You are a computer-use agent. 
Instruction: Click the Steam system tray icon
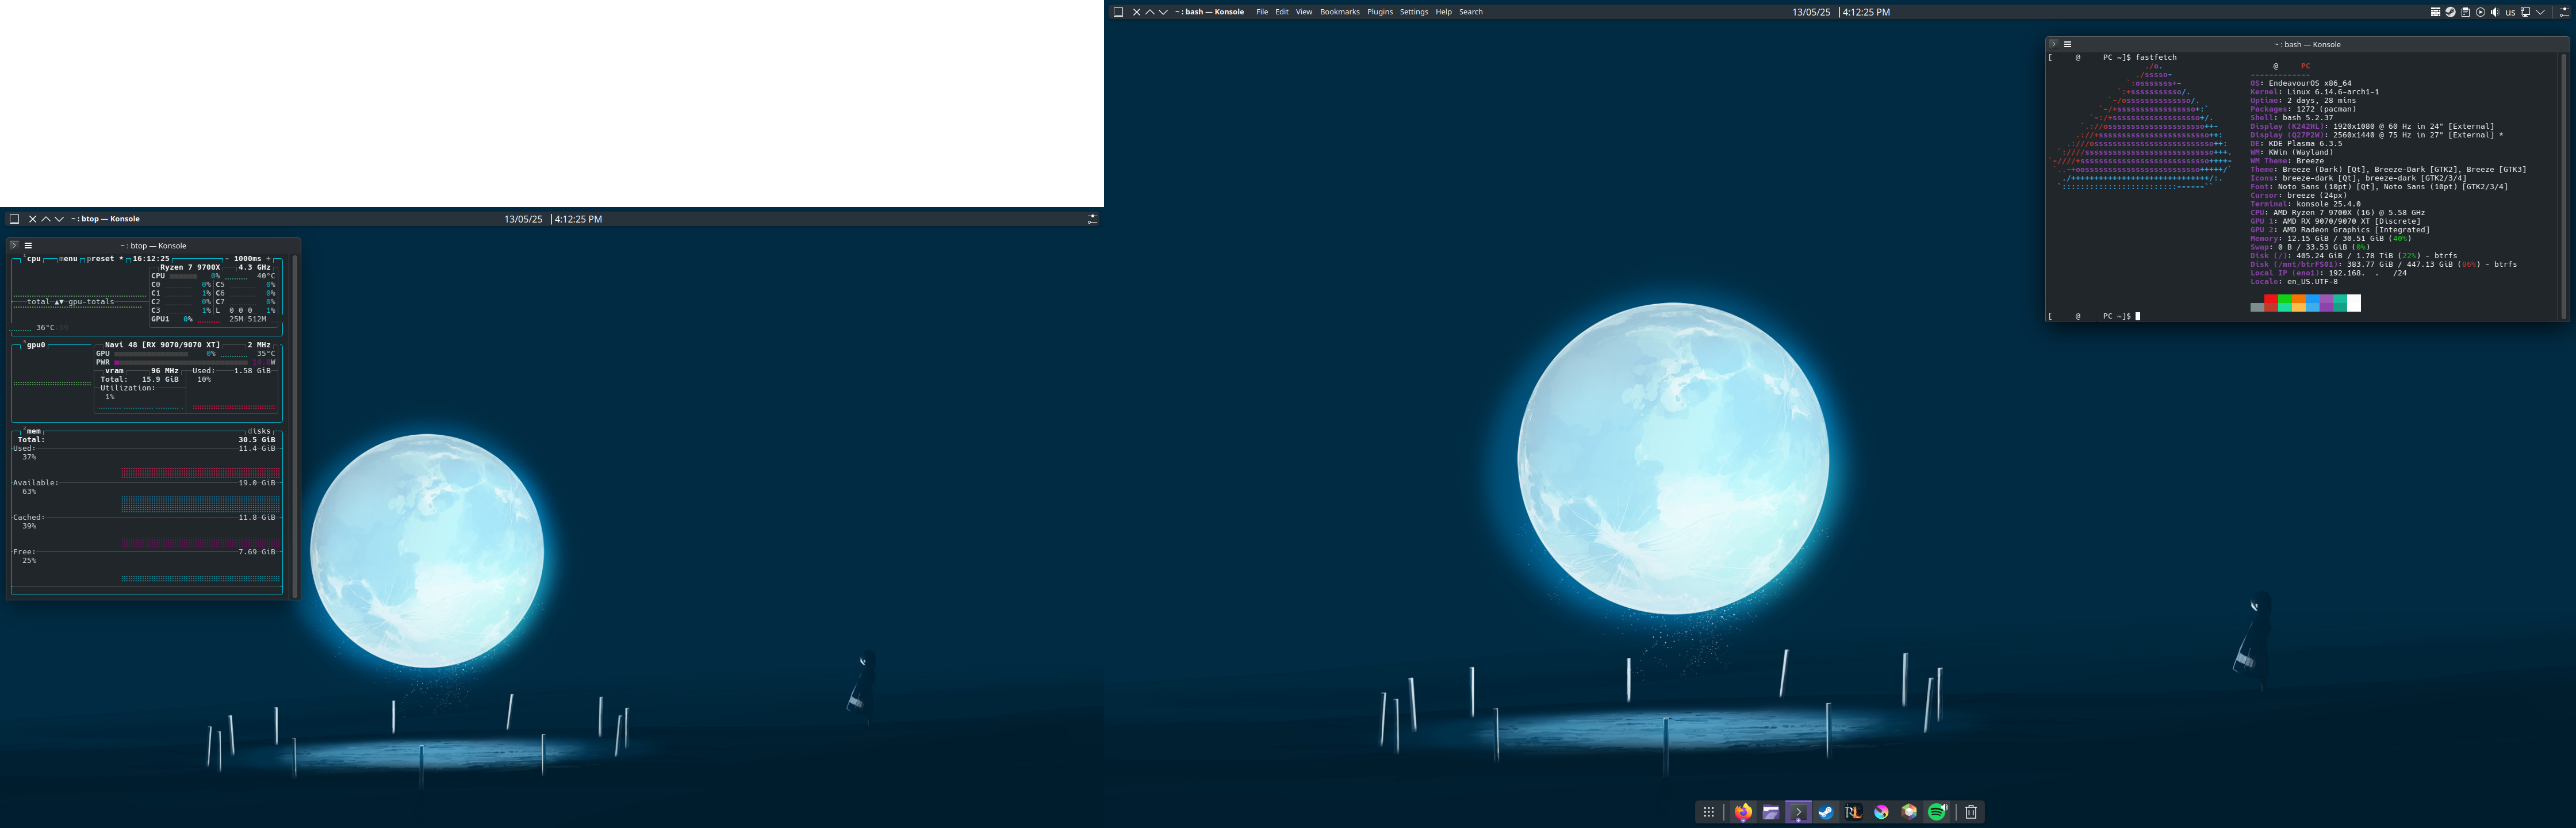(x=2450, y=12)
